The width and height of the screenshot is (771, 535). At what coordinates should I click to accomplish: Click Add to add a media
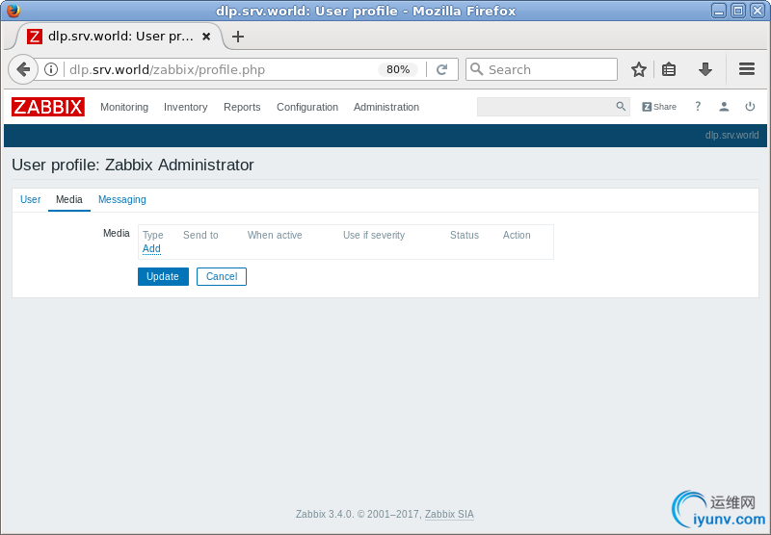pos(151,248)
